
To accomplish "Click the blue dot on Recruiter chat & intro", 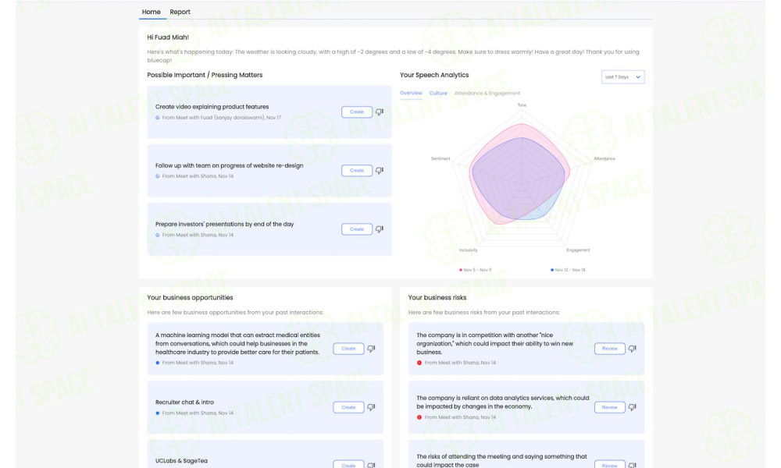I will click(x=158, y=413).
